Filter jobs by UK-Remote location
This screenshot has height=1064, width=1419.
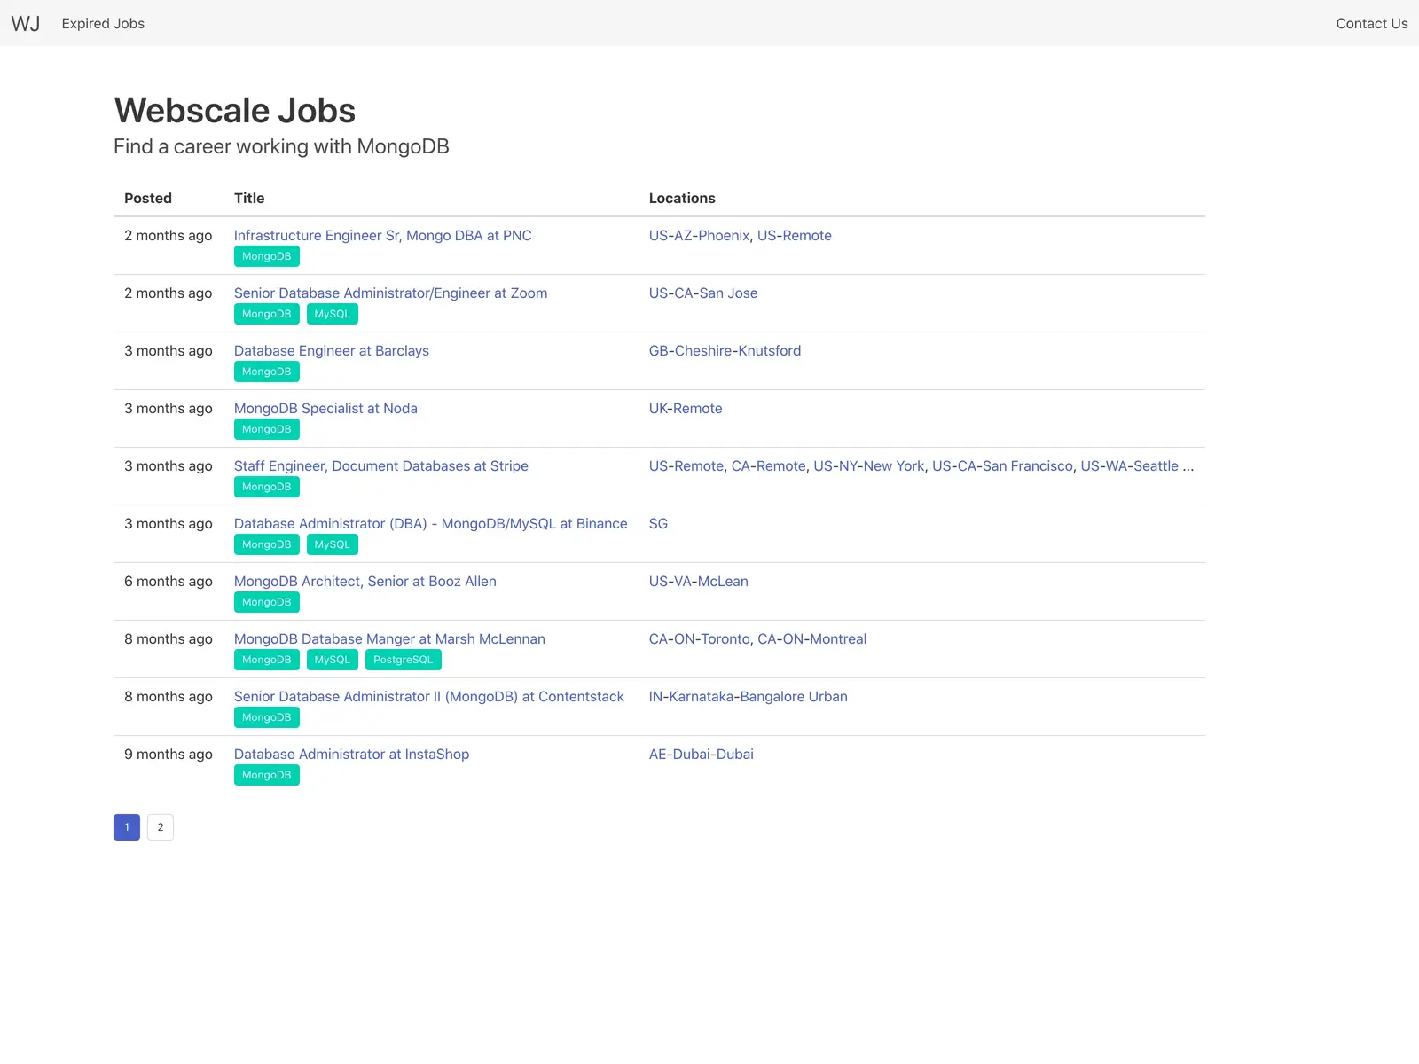[x=686, y=408]
